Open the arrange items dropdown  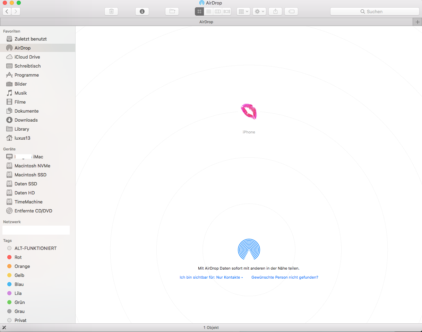point(243,11)
